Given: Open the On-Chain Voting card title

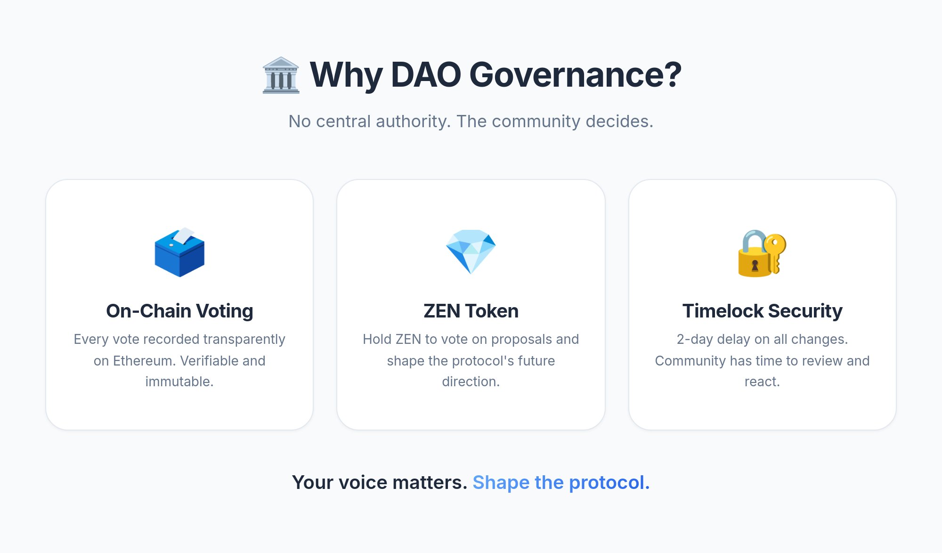Looking at the screenshot, I should [x=179, y=311].
